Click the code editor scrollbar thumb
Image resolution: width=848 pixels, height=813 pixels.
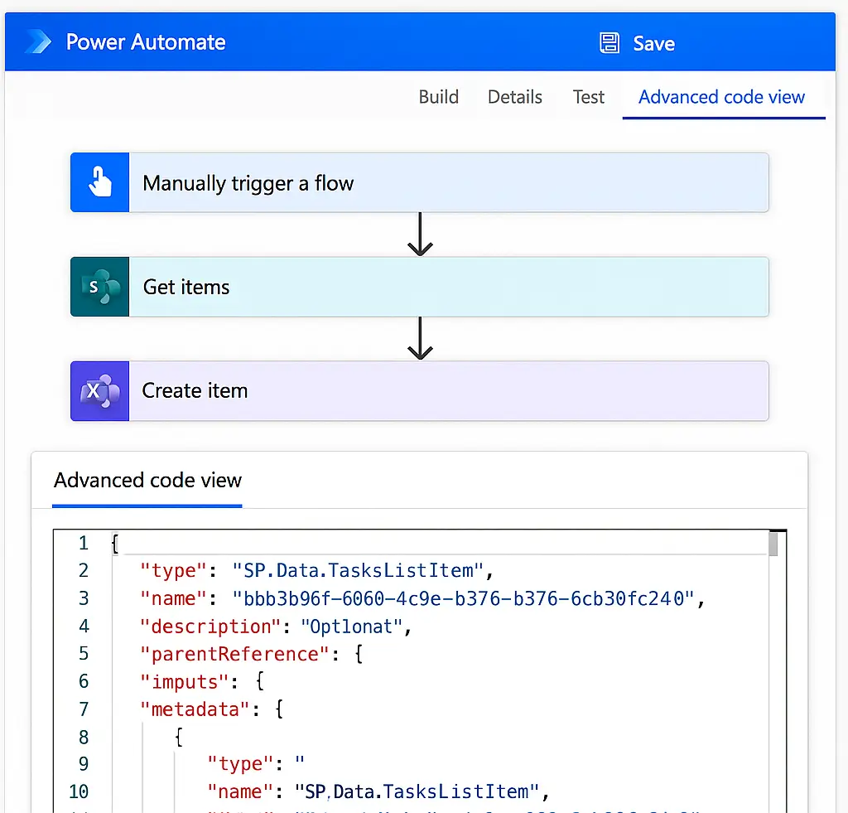[773, 544]
